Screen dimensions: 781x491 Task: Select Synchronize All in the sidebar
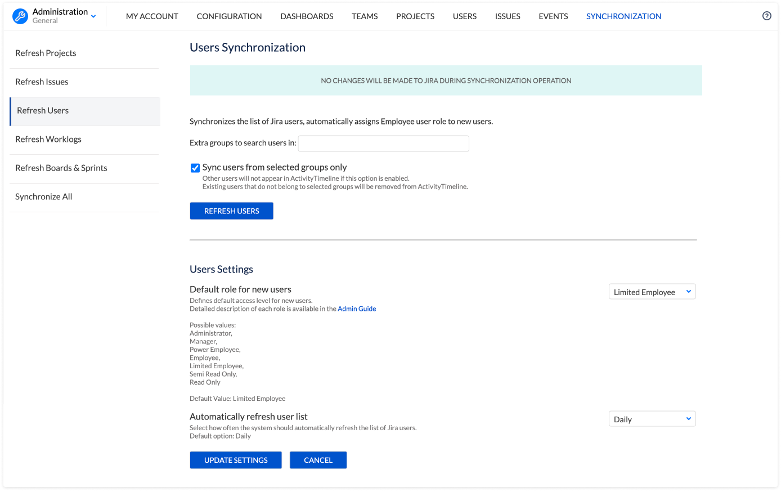44,197
